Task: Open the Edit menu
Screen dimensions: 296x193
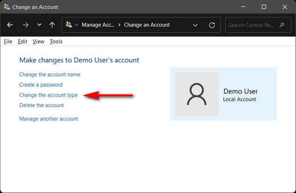Action: pyautogui.click(x=22, y=42)
